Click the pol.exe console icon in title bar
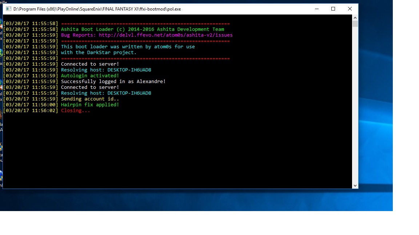The height and width of the screenshot is (235, 419). pos(8,9)
